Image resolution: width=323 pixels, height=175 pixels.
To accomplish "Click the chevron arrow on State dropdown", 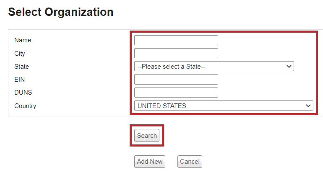I will [289, 66].
